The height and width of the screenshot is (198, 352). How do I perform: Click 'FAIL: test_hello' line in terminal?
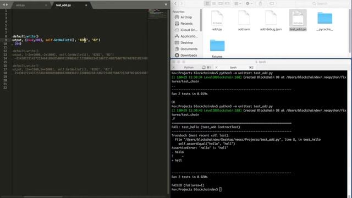tap(206, 127)
